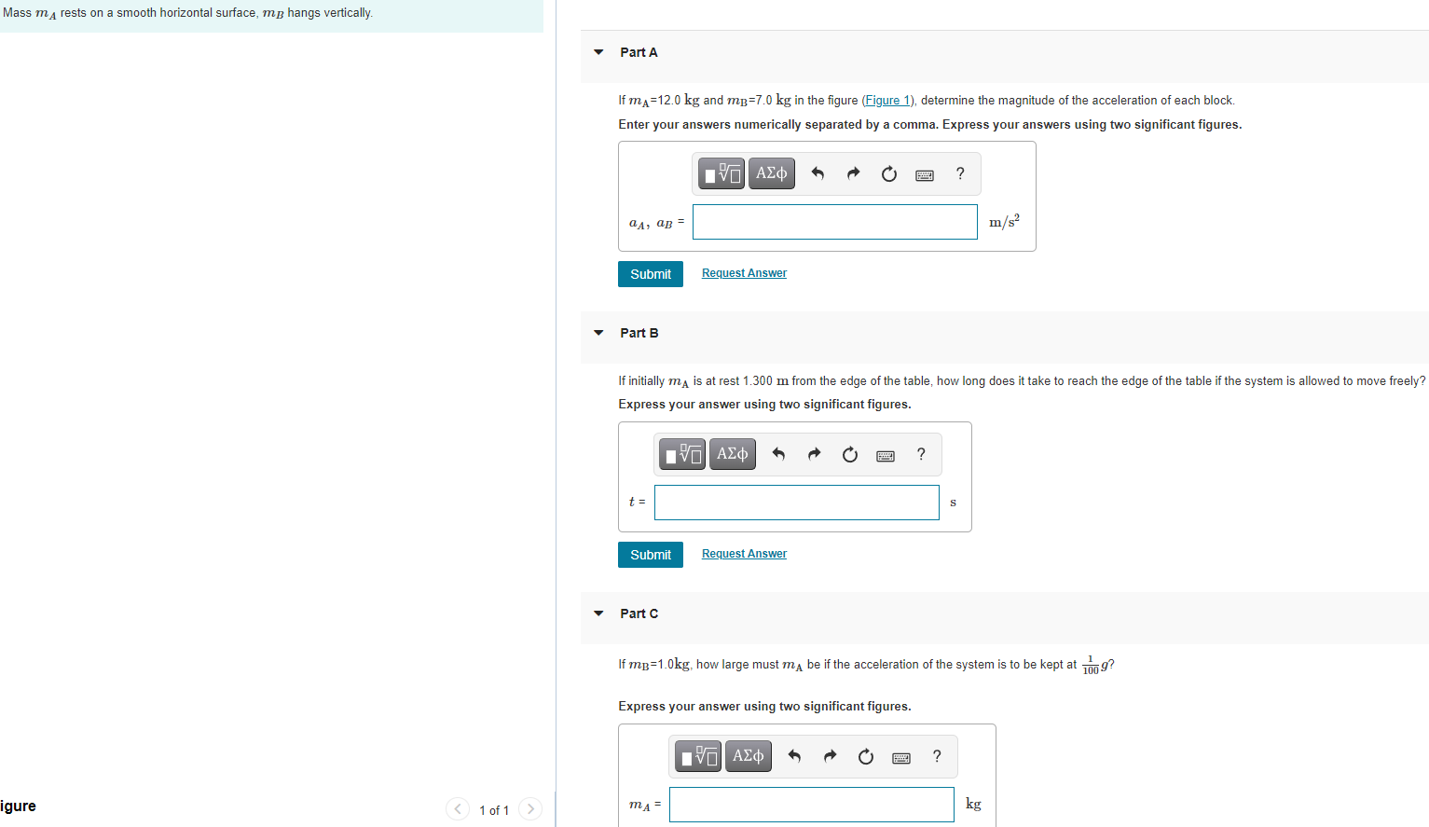Image resolution: width=1429 pixels, height=827 pixels.
Task: Reset the Part A answer field
Action: [888, 173]
